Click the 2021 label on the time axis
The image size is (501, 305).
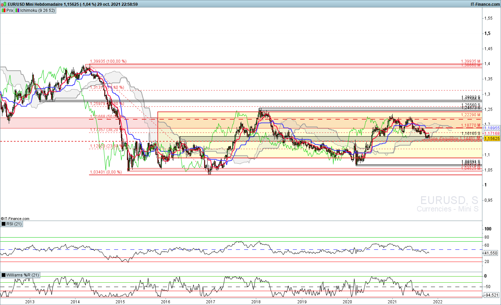pyautogui.click(x=392, y=302)
